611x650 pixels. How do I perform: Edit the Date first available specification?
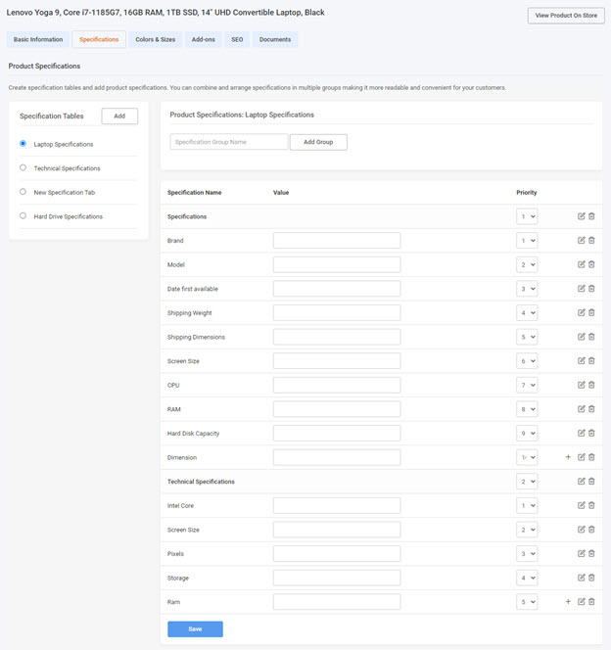pyautogui.click(x=582, y=288)
